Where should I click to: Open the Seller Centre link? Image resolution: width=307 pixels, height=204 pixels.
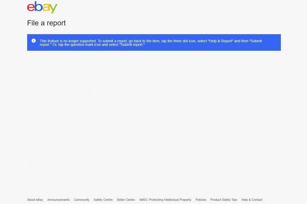click(x=126, y=200)
